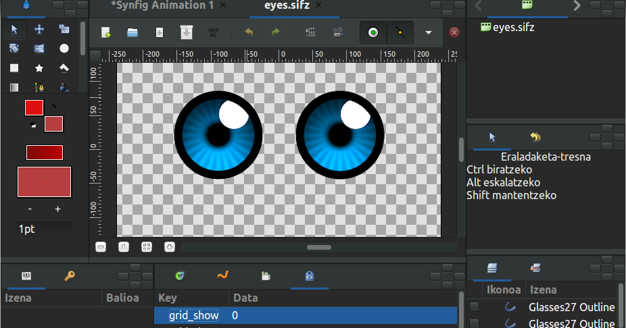Image resolution: width=626 pixels, height=328 pixels.
Task: Open the Canvas Browser panel tab
Action: tap(527, 5)
